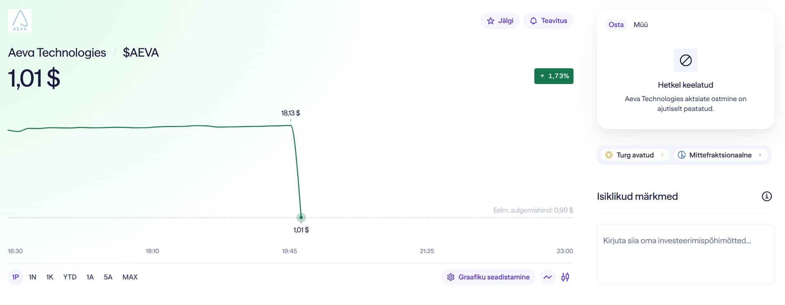Click the prohibited circle icon
785x305 pixels.
coord(685,60)
